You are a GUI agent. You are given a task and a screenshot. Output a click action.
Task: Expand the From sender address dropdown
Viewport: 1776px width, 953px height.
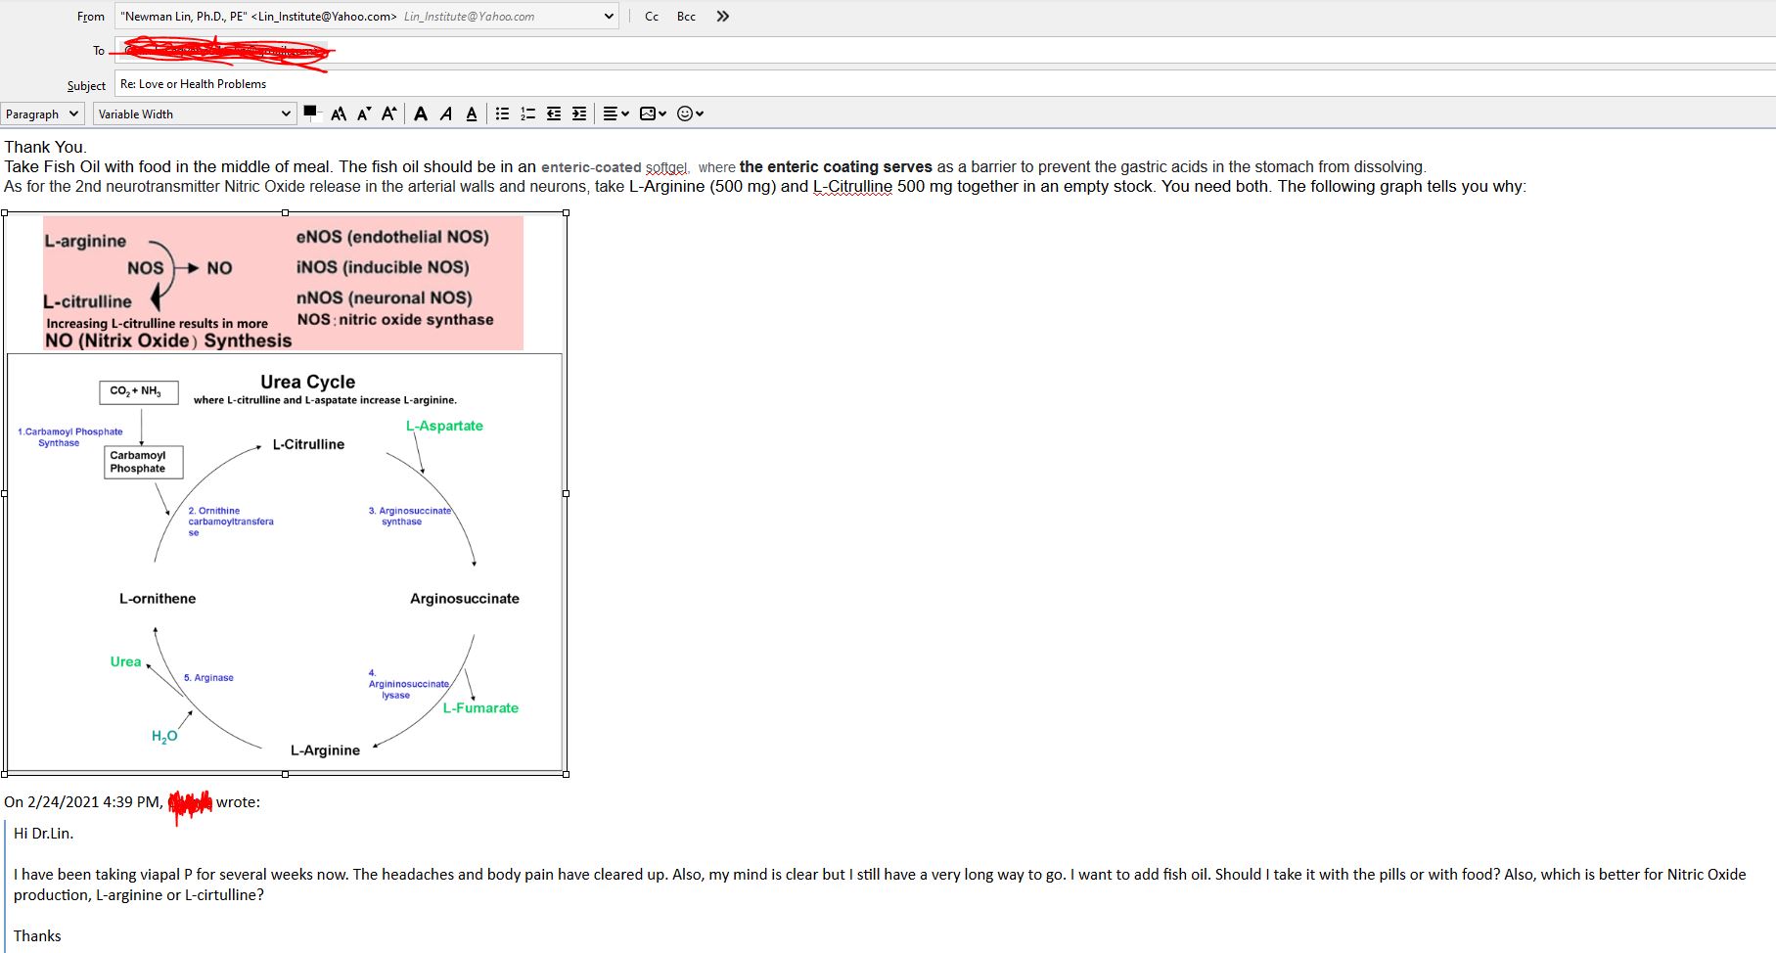609,17
